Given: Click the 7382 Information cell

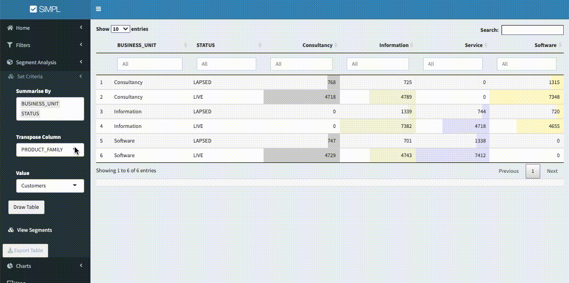Looking at the screenshot, I should (x=378, y=126).
